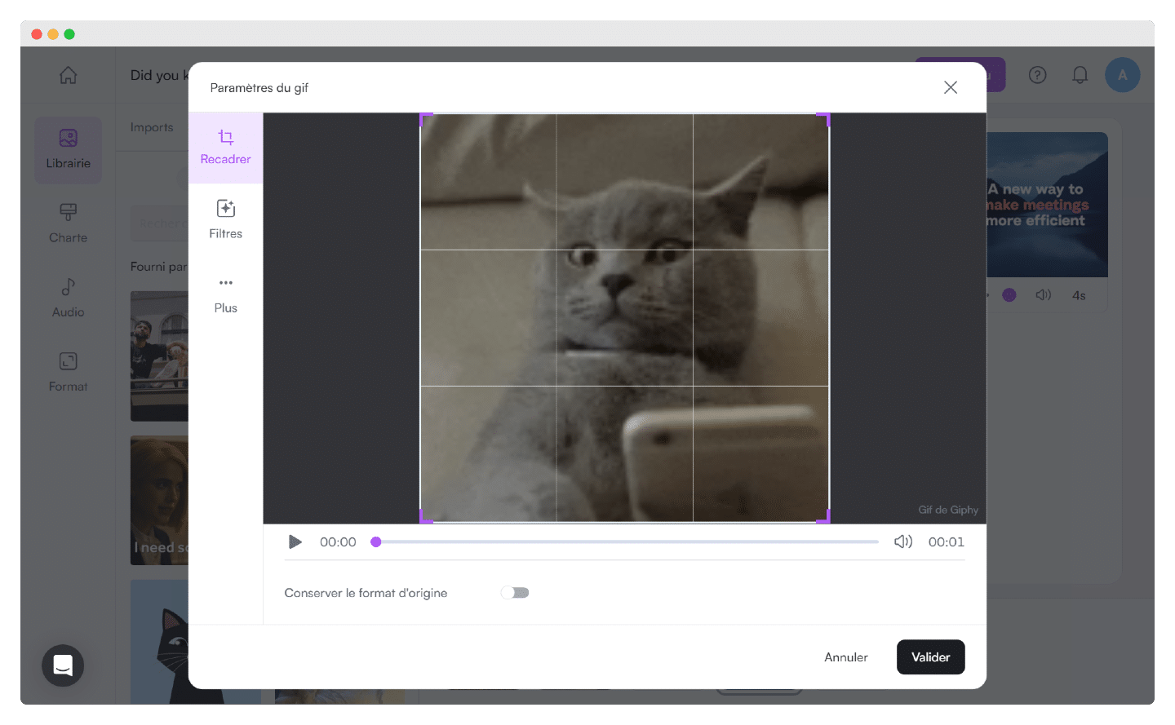Select the black cat illustration thumbnail

pyautogui.click(x=160, y=642)
